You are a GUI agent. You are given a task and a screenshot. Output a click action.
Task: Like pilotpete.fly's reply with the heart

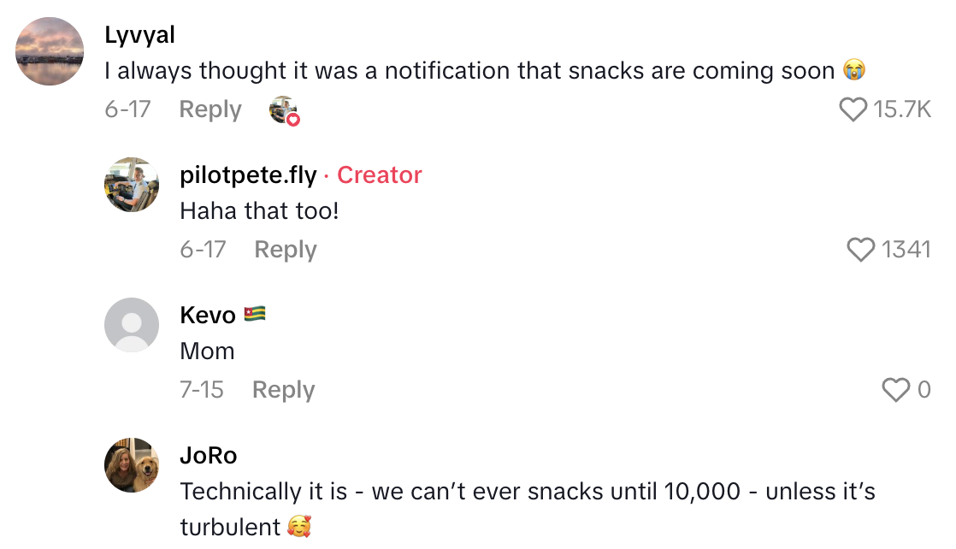click(860, 250)
